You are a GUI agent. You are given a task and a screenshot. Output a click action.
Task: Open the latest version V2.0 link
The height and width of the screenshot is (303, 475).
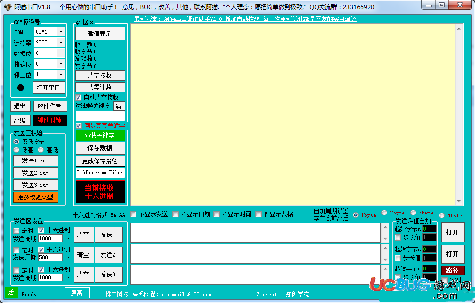click(x=245, y=19)
